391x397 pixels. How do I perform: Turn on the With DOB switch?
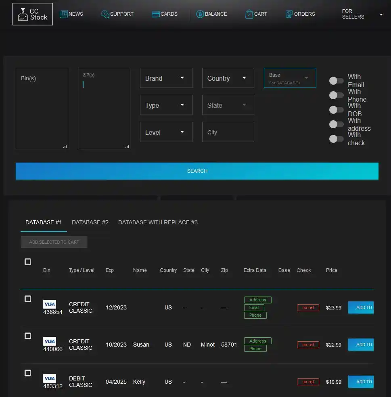pyautogui.click(x=336, y=110)
